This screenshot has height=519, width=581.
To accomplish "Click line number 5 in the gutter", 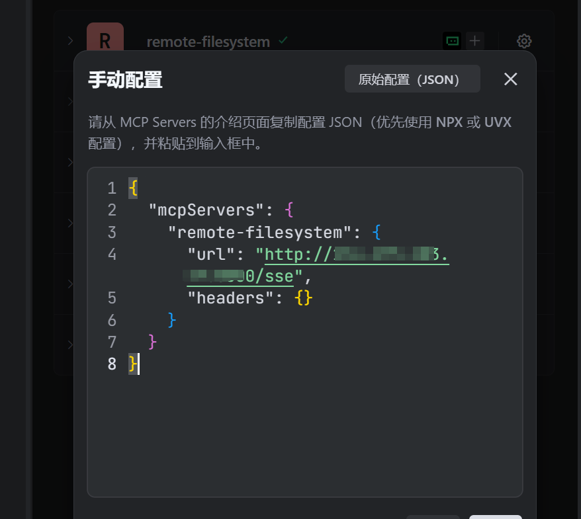I will (112, 298).
